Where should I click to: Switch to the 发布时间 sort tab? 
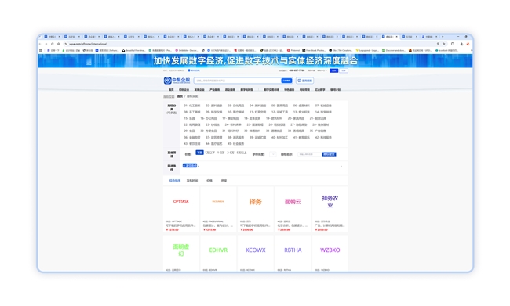pyautogui.click(x=192, y=181)
